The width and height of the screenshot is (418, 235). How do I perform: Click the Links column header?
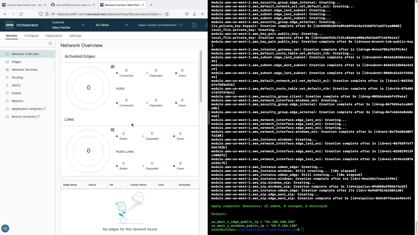click(x=161, y=185)
